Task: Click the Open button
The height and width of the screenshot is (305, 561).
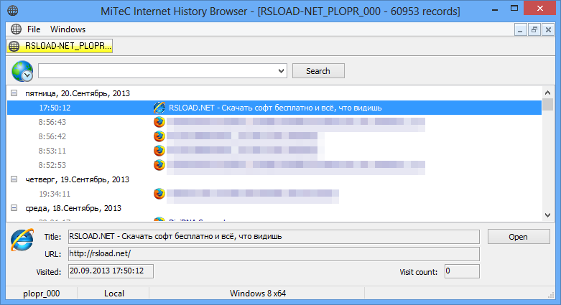Action: 519,237
